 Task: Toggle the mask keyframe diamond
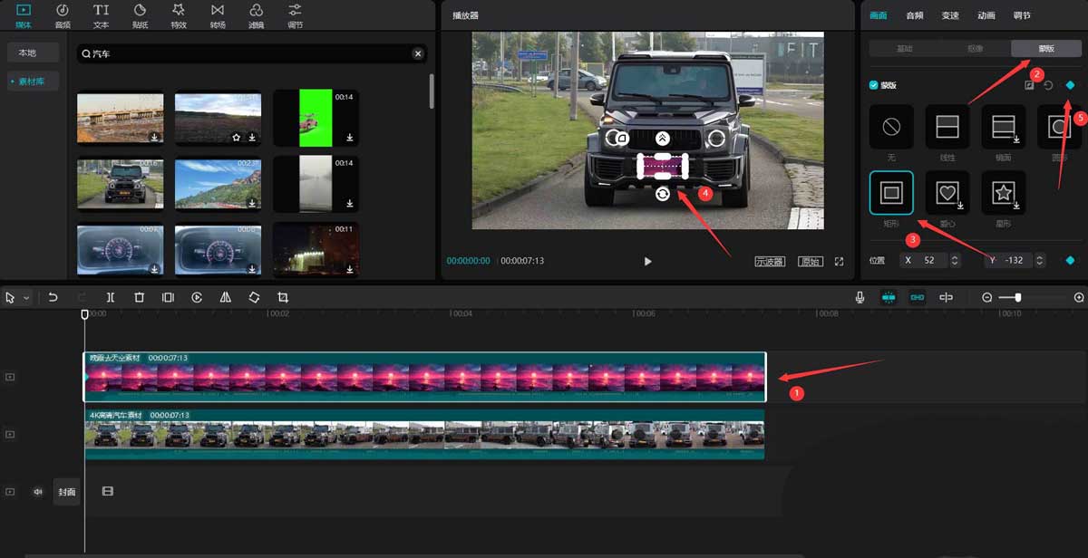[1070, 85]
